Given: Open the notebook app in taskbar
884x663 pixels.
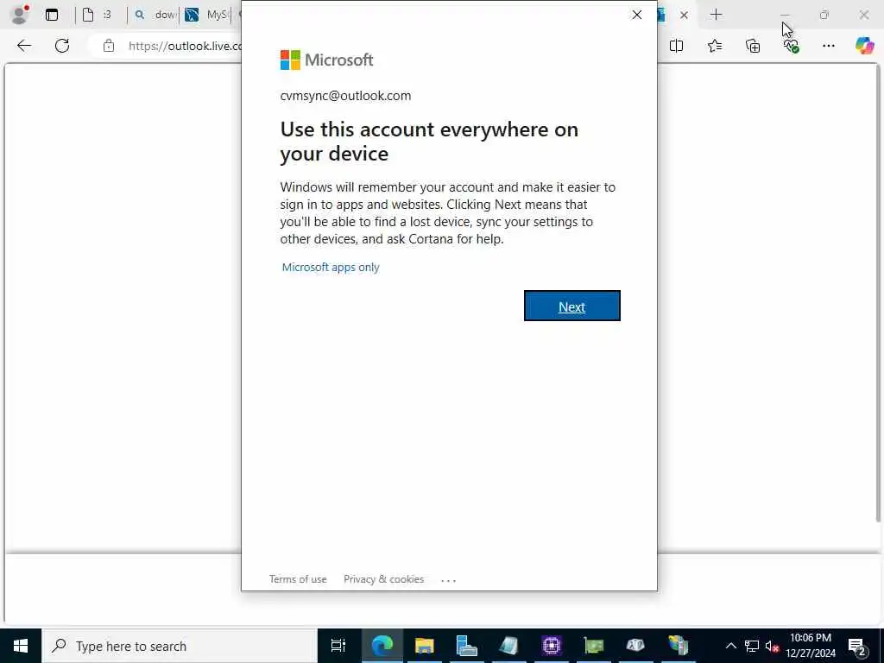Looking at the screenshot, I should click(x=509, y=646).
